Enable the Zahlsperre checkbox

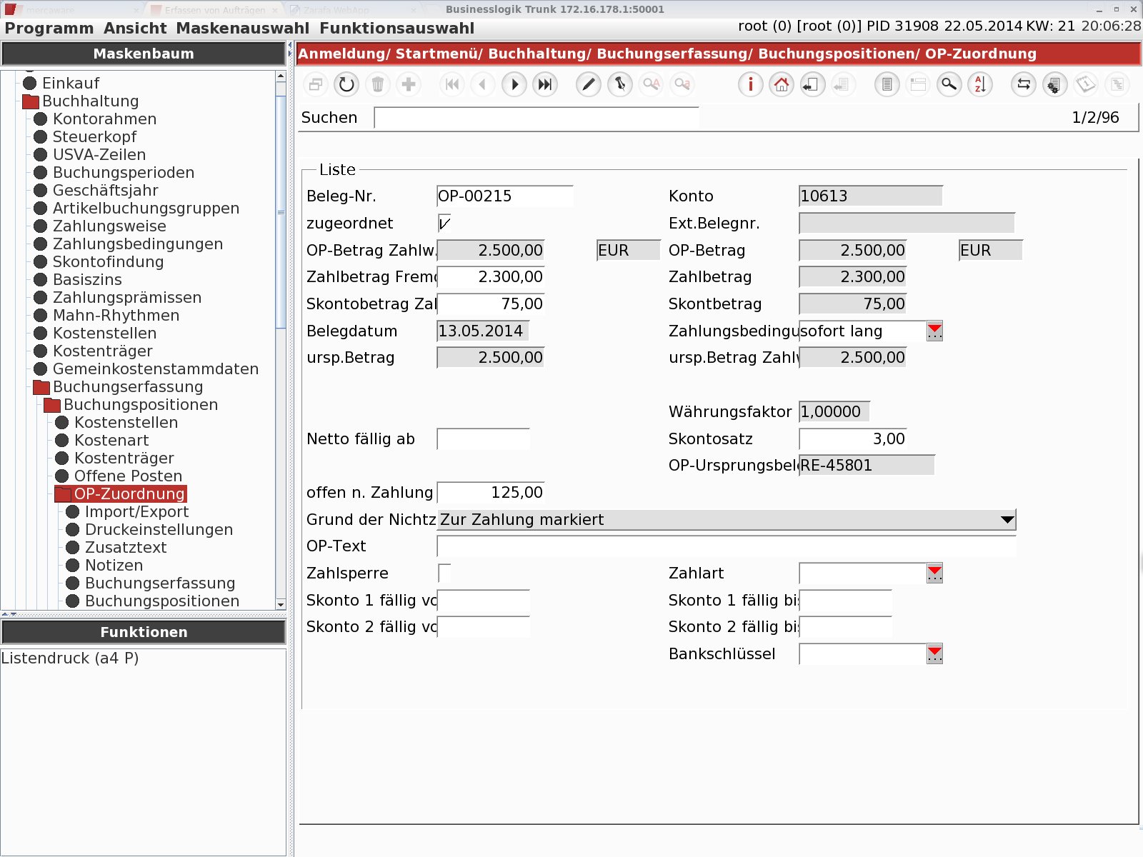444,573
